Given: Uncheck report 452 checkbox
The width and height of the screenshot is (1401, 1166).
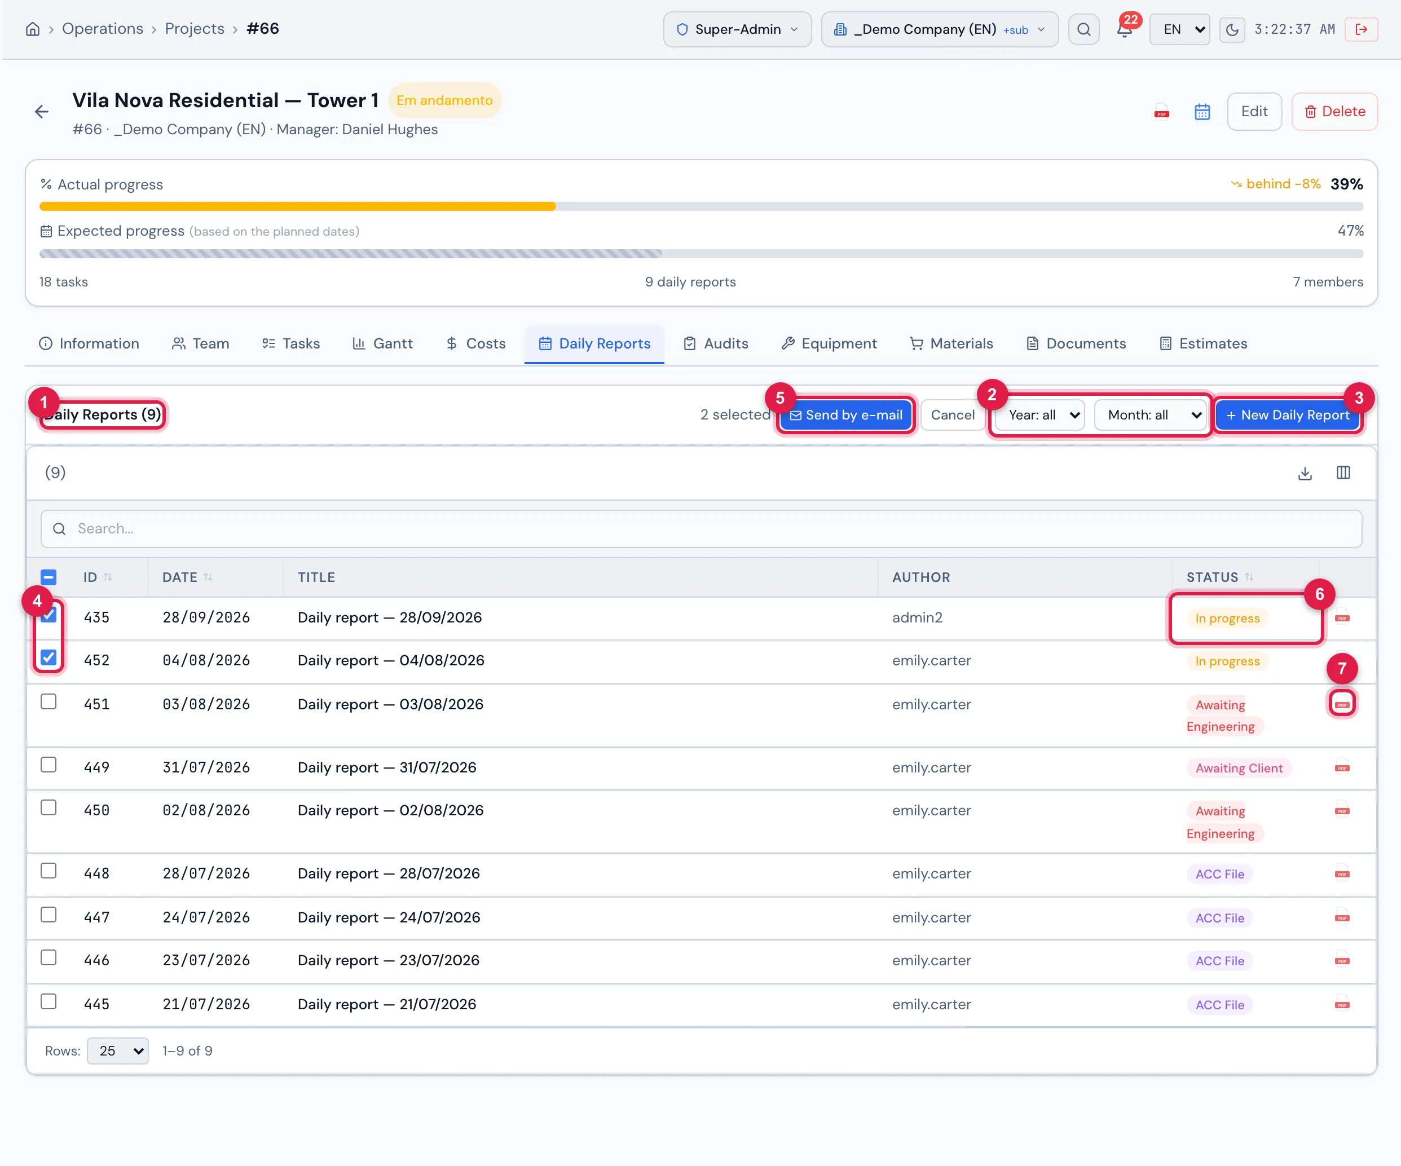Looking at the screenshot, I should point(48,658).
